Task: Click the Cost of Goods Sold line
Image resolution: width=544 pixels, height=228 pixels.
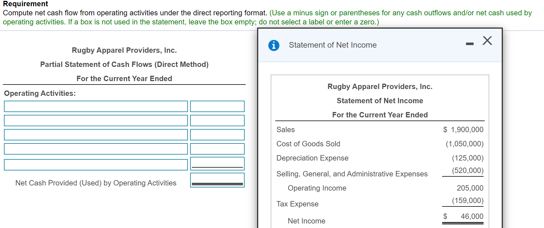Action: click(x=308, y=144)
